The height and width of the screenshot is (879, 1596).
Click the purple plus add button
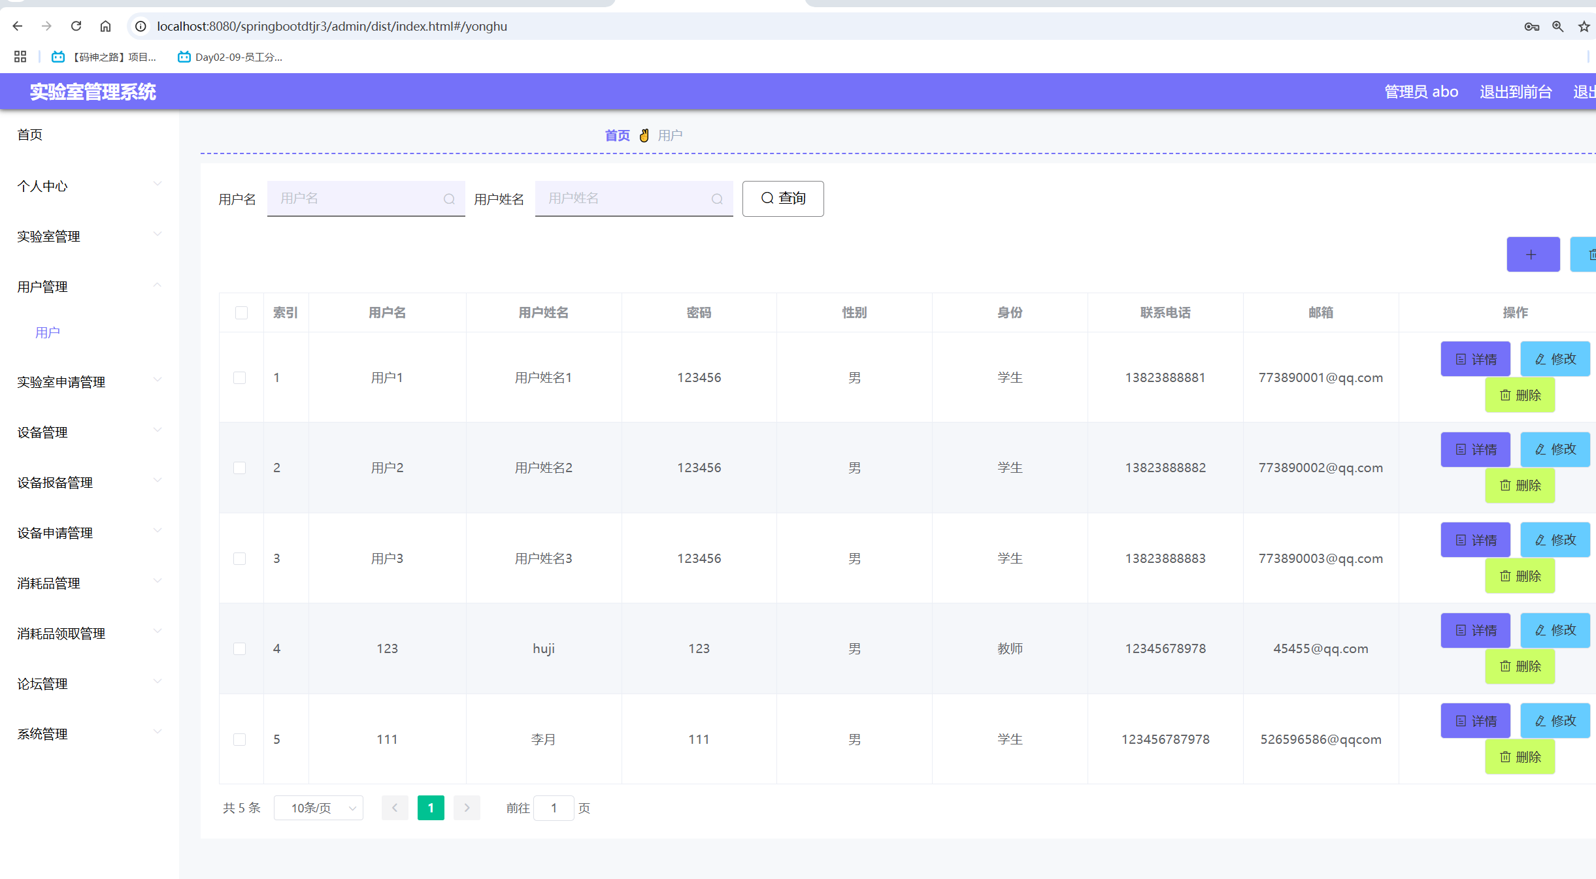tap(1533, 255)
